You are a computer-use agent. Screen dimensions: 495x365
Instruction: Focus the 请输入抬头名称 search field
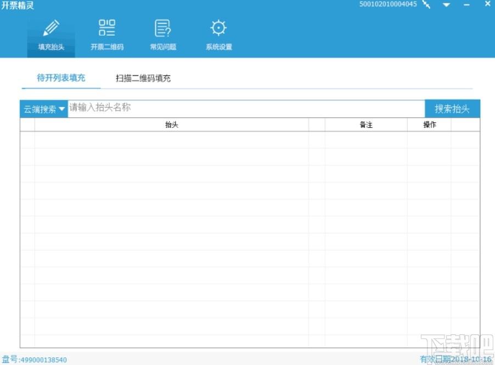coord(246,109)
